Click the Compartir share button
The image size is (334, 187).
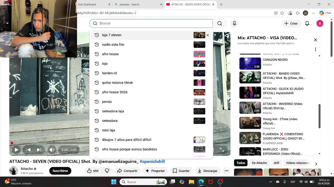127,171
